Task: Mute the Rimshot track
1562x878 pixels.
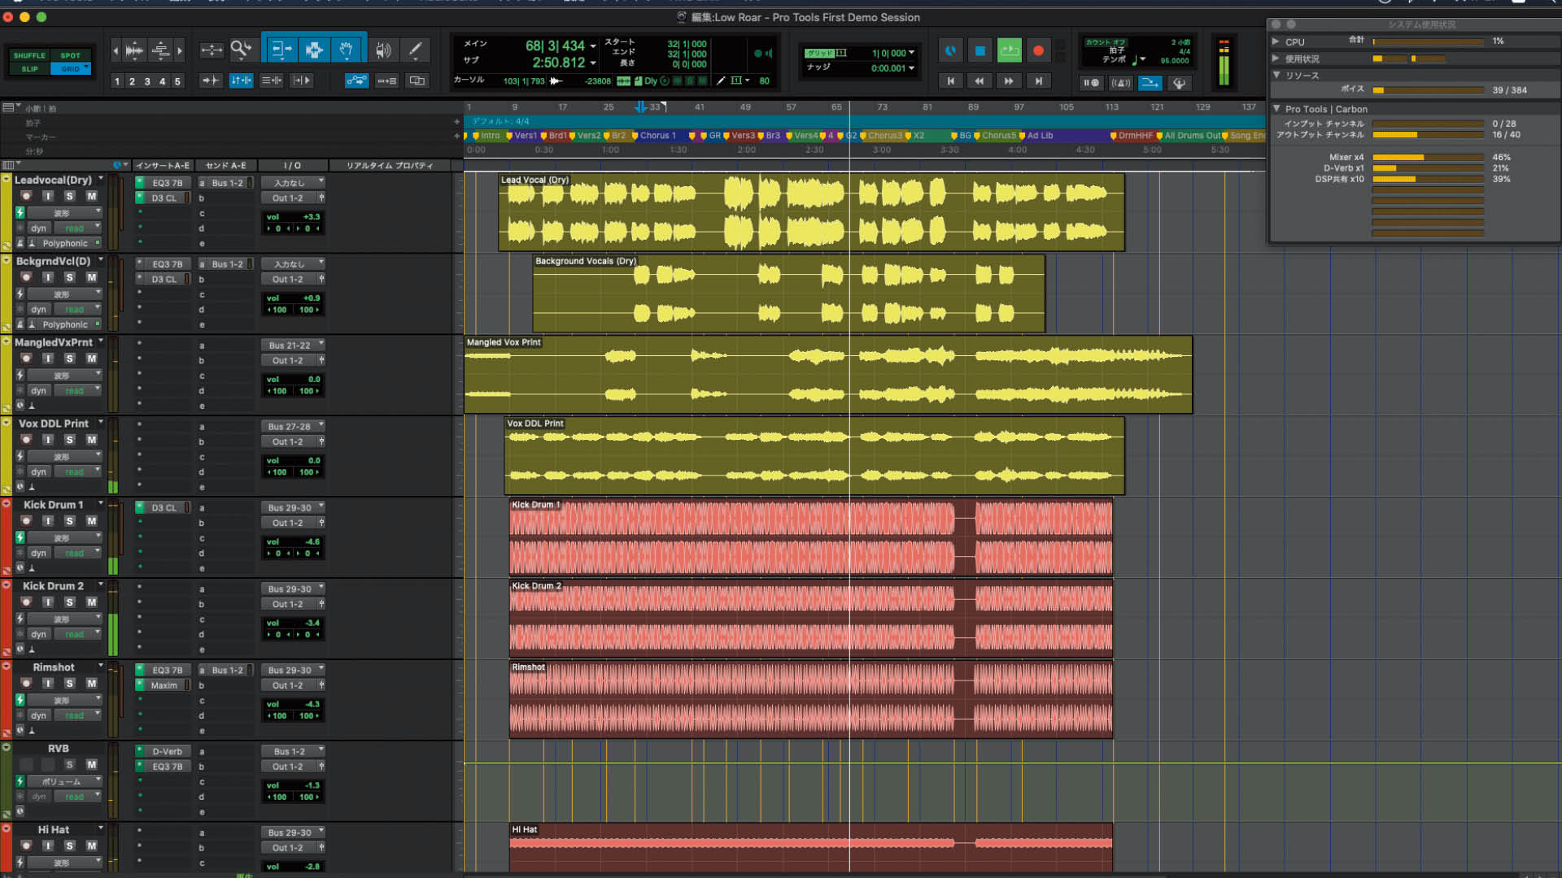Action: (x=91, y=684)
